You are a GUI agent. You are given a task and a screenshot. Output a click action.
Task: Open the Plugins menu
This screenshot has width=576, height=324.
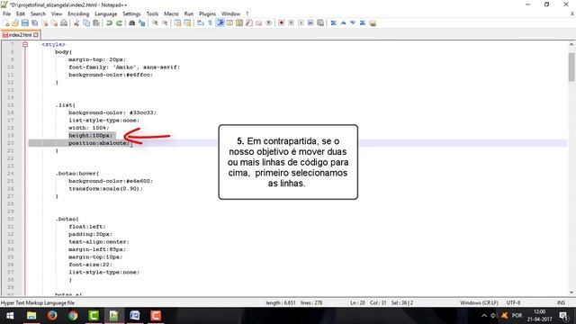click(208, 13)
